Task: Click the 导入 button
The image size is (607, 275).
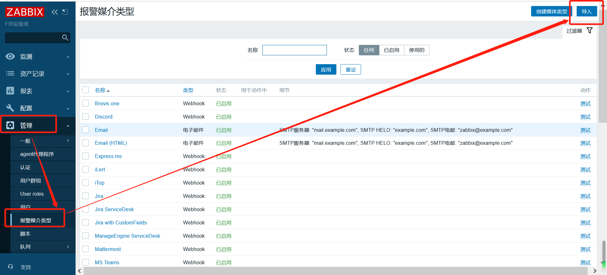Action: coord(587,11)
